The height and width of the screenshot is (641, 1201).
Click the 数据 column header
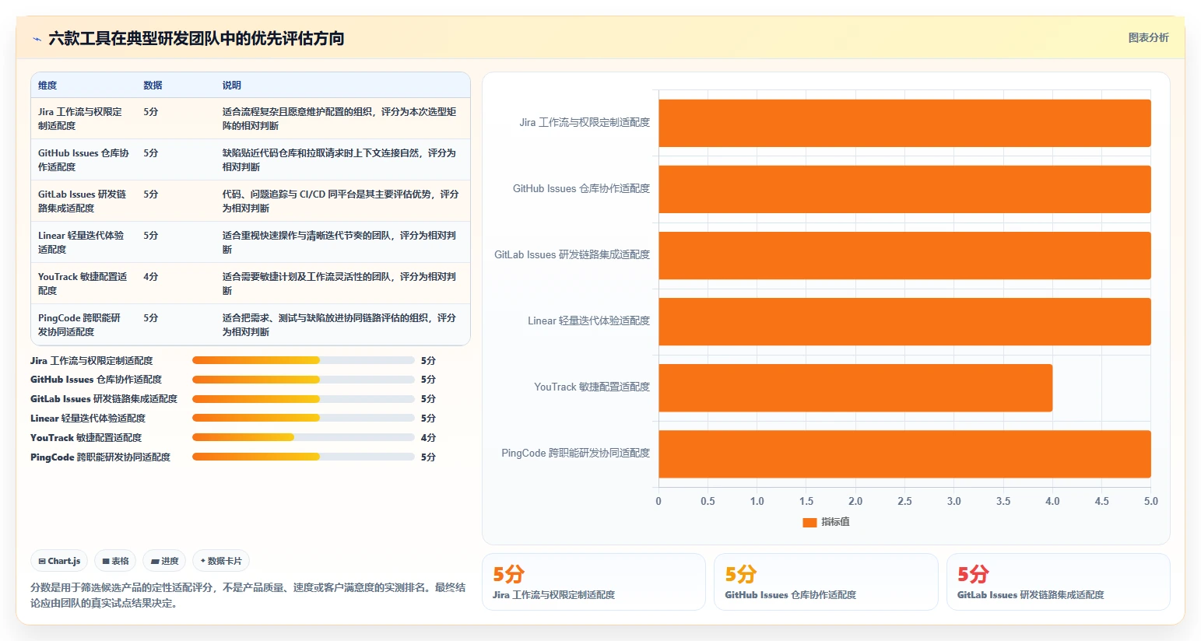coord(153,86)
